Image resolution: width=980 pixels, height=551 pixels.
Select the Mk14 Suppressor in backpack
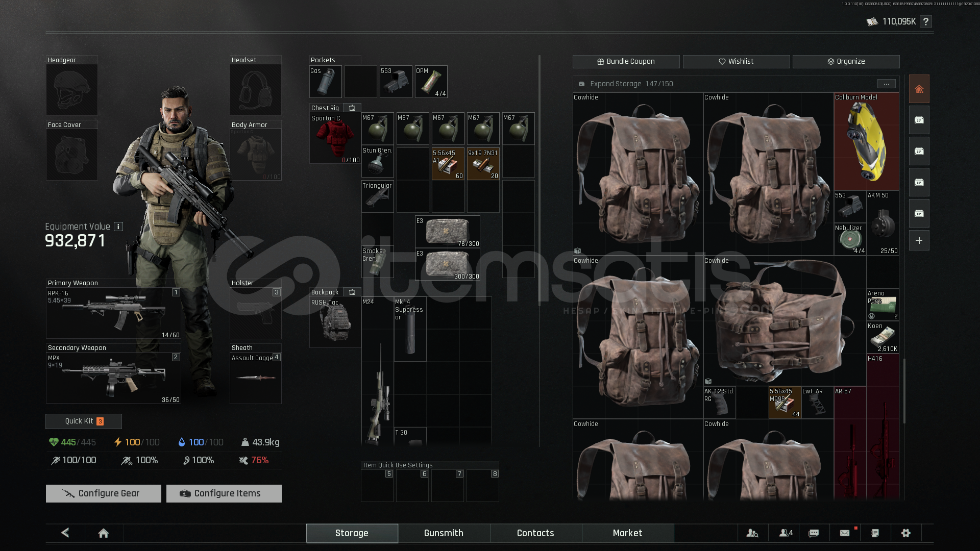coord(410,329)
